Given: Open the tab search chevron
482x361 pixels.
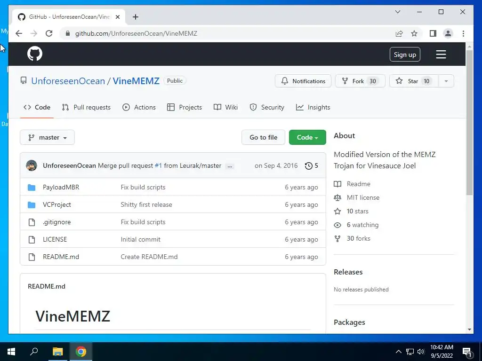Looking at the screenshot, I should point(397,12).
